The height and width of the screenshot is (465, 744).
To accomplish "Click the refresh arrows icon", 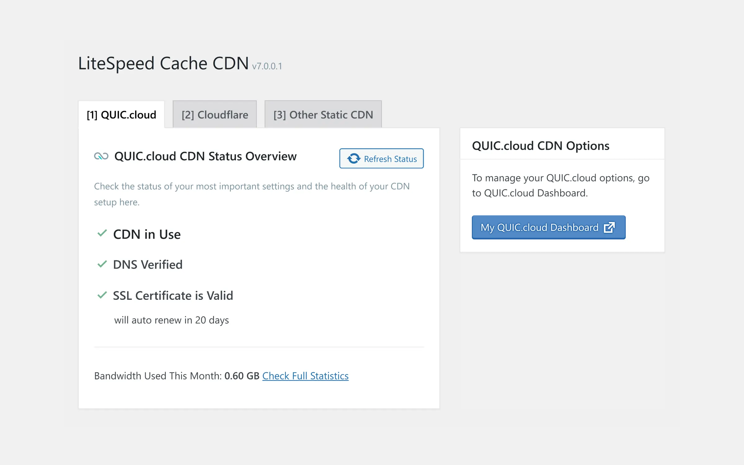I will coord(354,159).
